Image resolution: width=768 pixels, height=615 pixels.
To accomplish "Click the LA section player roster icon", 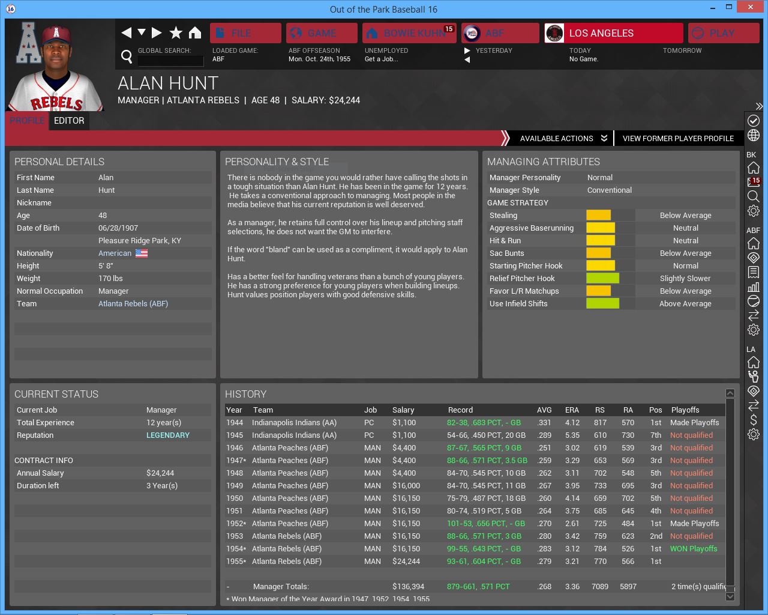I will [x=754, y=377].
